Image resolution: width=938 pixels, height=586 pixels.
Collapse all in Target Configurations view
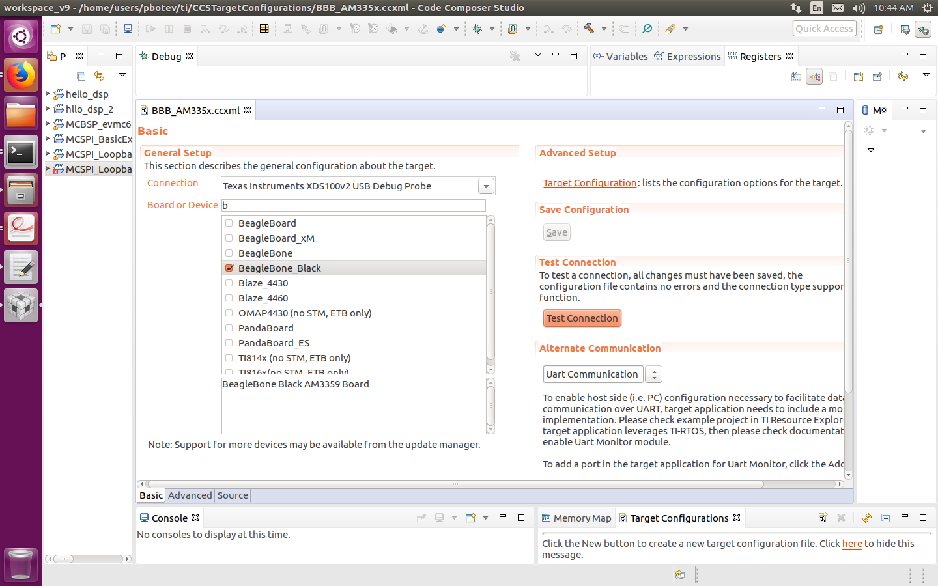point(885,518)
